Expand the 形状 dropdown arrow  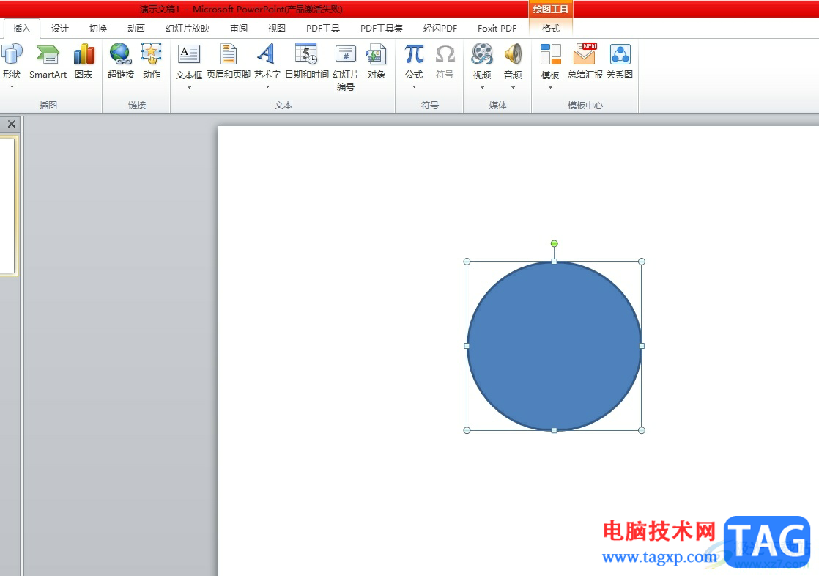(12, 87)
